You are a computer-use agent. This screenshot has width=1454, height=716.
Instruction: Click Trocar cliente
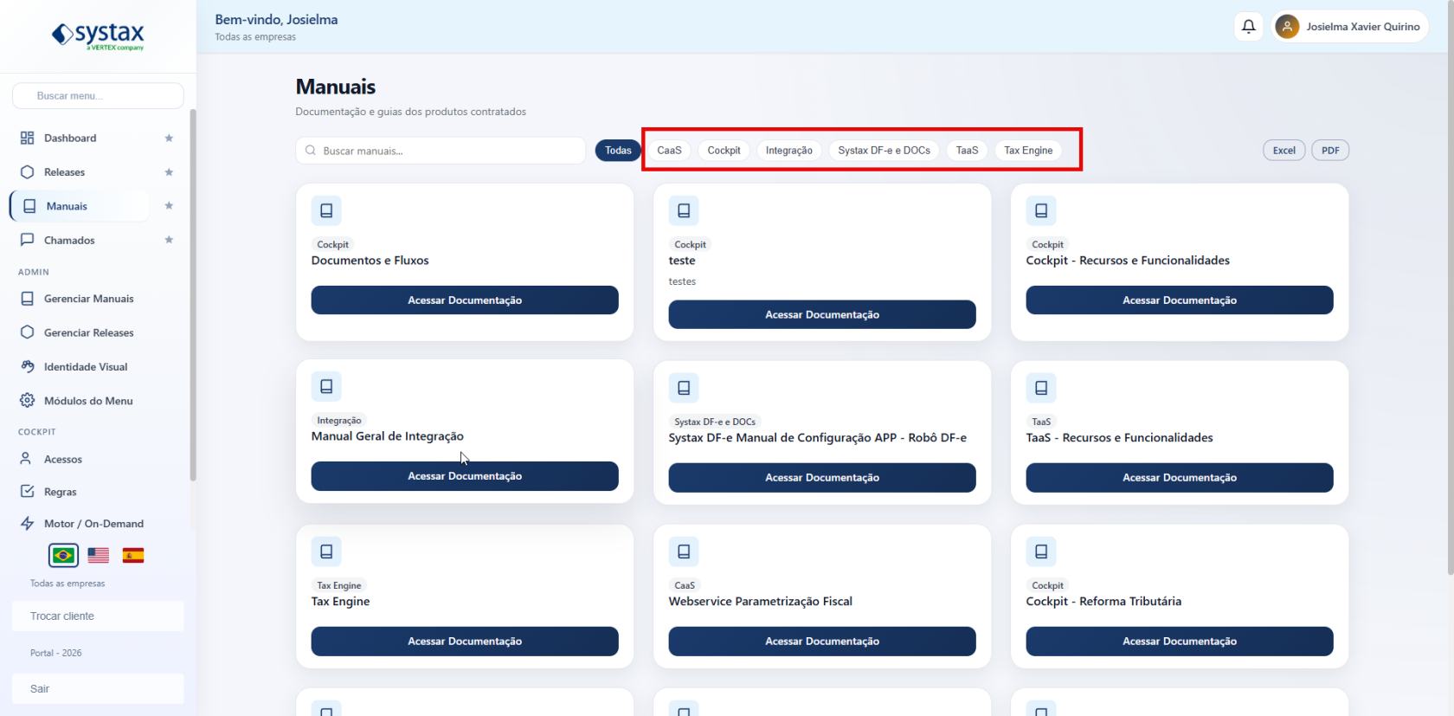tap(98, 616)
